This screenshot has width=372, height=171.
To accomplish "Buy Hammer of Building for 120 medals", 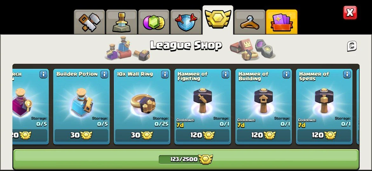I will click(263, 135).
